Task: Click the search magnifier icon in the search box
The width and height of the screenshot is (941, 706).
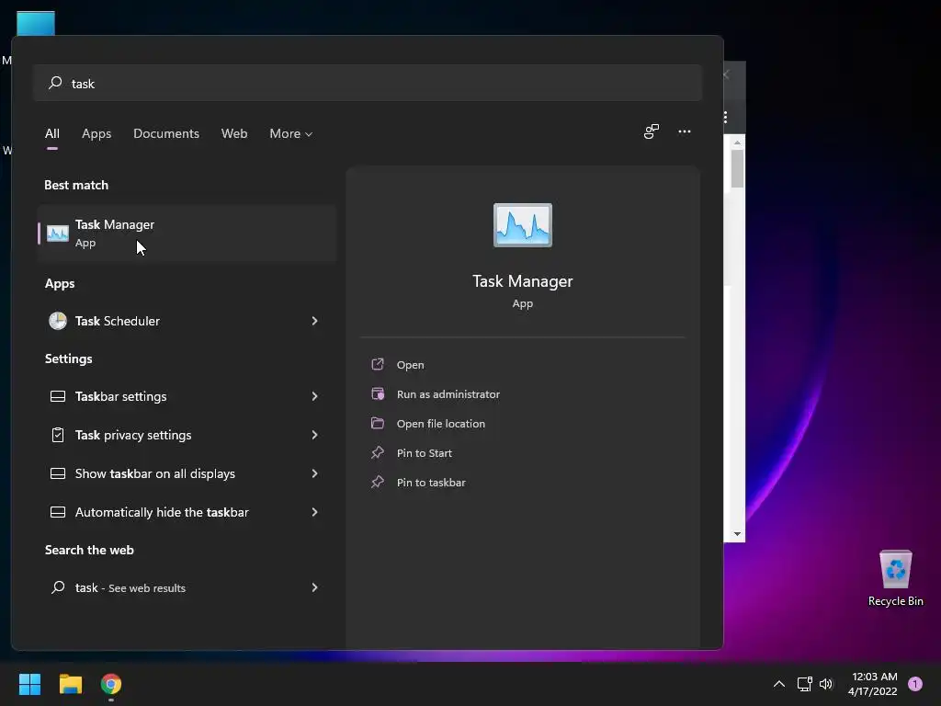Action: [55, 83]
